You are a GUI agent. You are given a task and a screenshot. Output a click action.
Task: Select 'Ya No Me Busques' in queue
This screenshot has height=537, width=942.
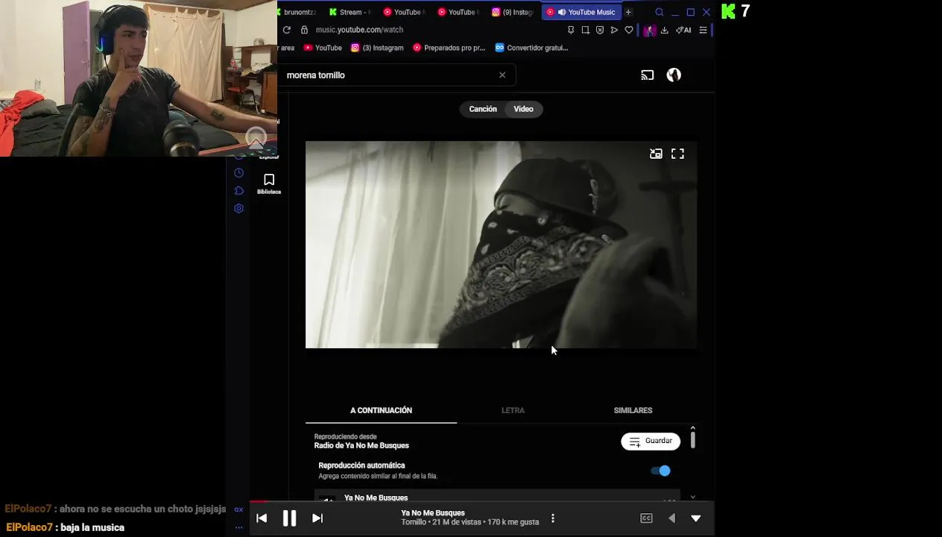[496, 497]
